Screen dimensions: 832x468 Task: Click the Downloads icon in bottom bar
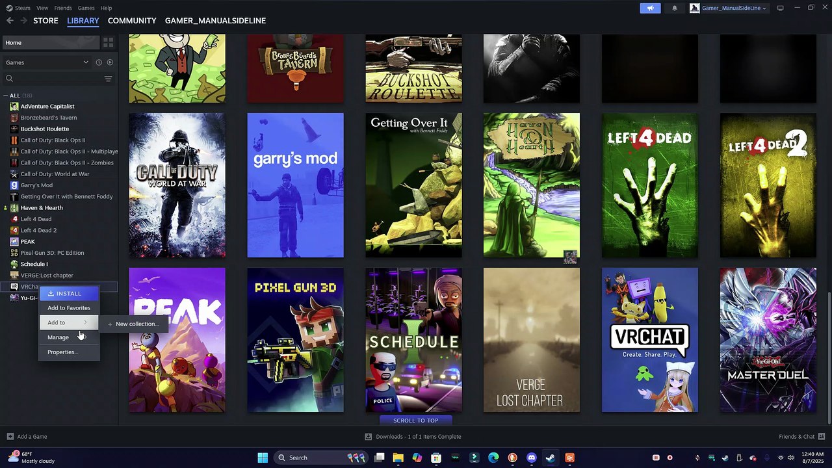(369, 437)
